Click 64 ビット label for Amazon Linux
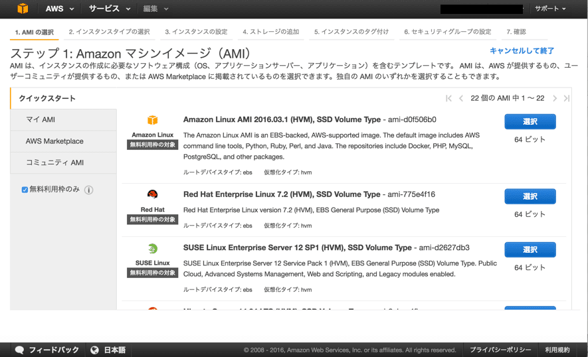The image size is (588, 357). 530,140
